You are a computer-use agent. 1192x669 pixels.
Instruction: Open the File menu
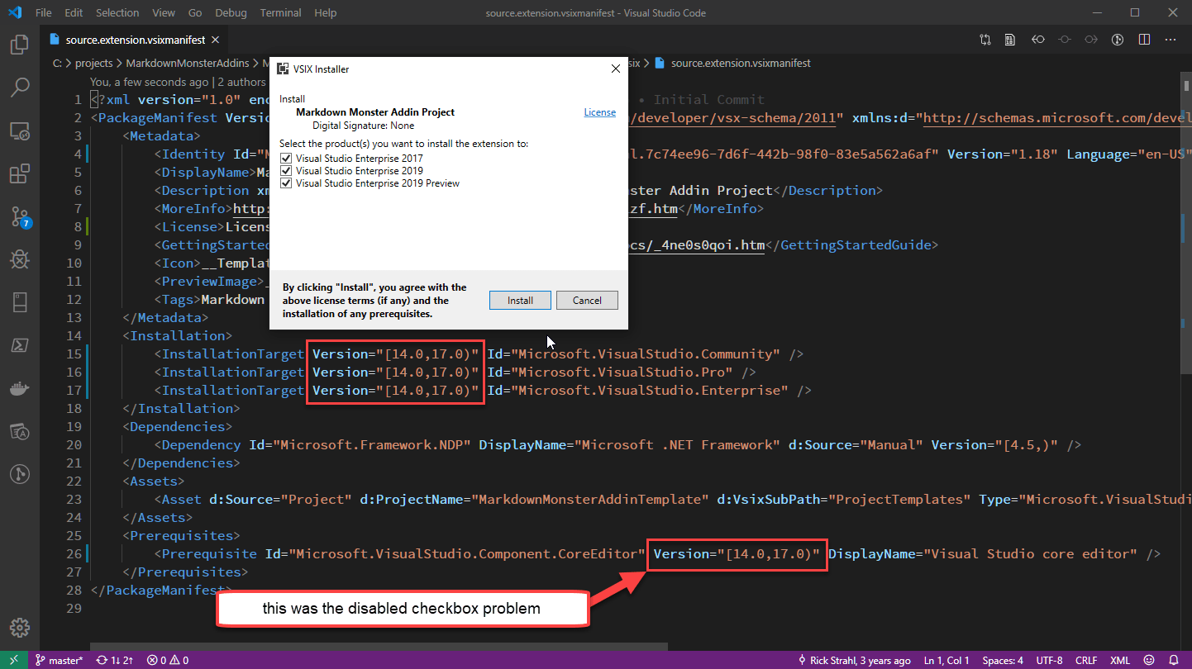click(x=44, y=12)
